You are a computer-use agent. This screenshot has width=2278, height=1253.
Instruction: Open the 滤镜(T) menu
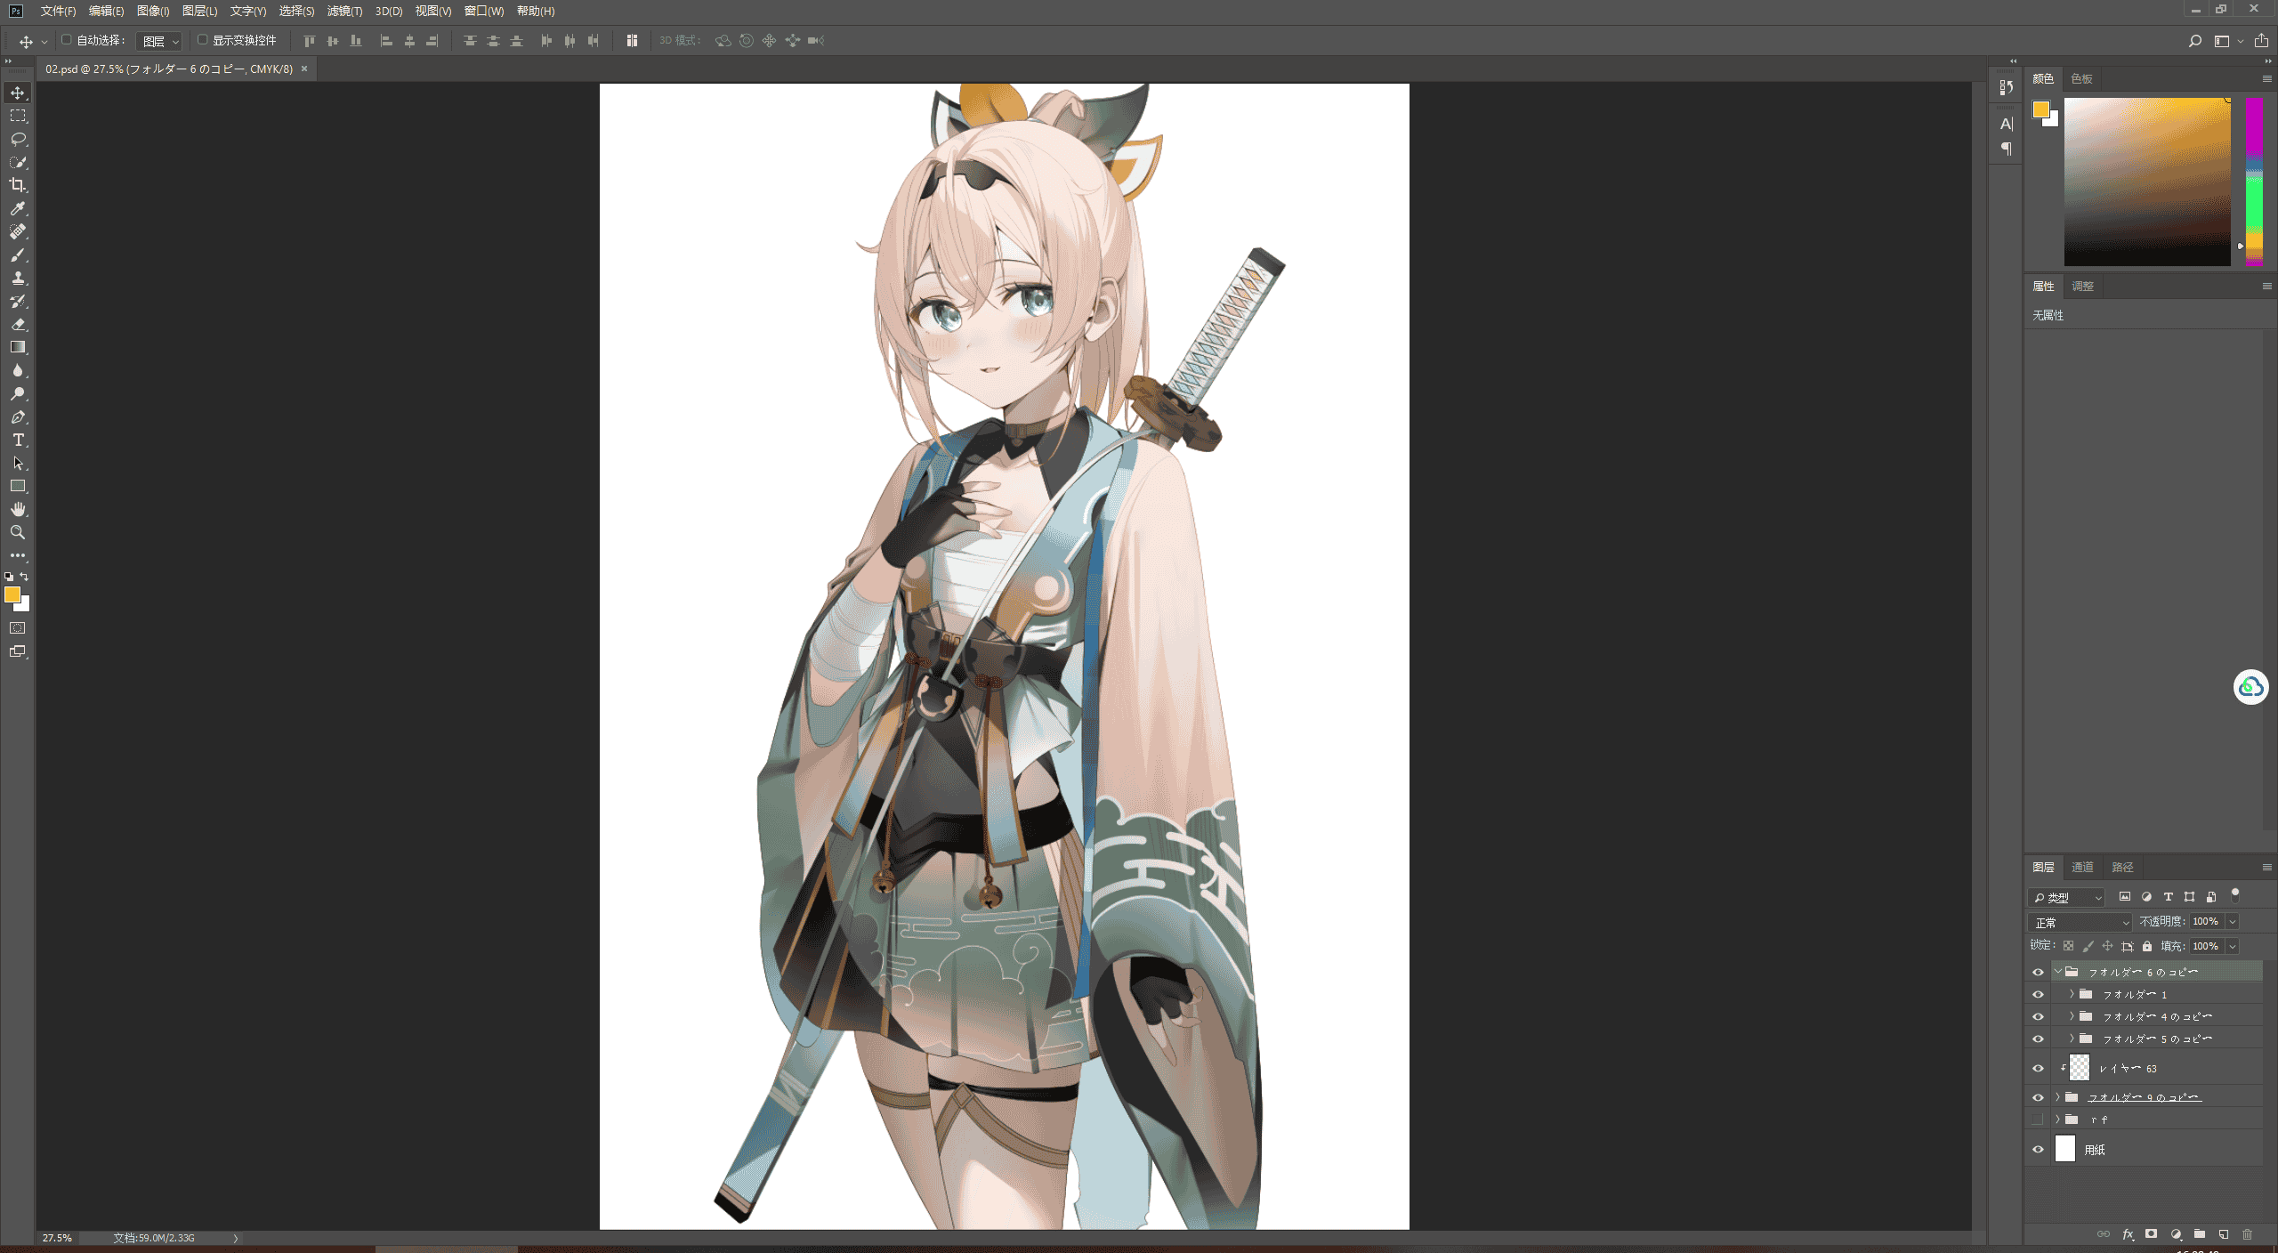[344, 11]
